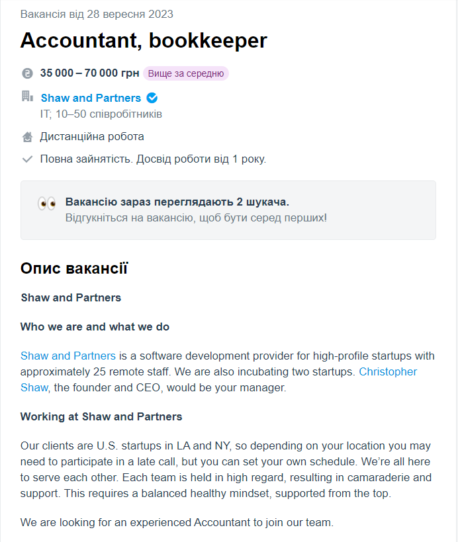Click the "Accountant, bookkeeper" job title

tap(144, 40)
